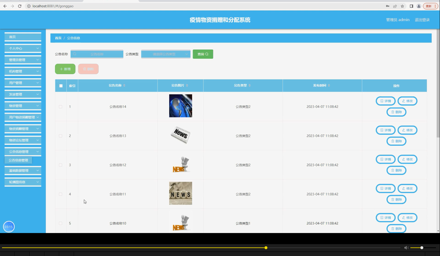Click the 退出登录 logout link
Viewport: 440px width, 256px height.
[422, 19]
